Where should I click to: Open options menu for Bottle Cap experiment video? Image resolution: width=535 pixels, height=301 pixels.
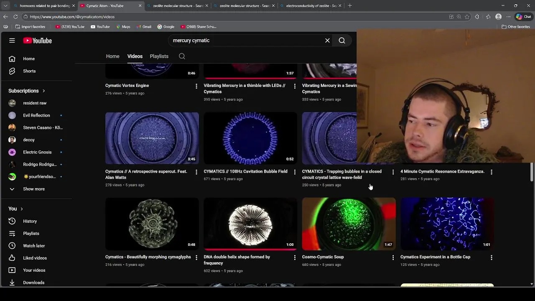click(492, 258)
